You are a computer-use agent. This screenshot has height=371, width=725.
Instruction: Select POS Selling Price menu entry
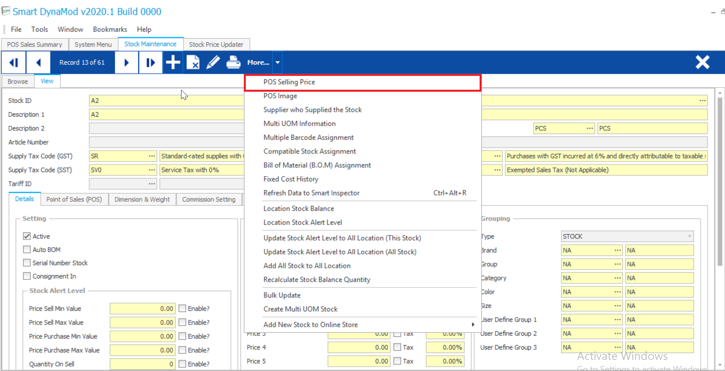coord(362,82)
